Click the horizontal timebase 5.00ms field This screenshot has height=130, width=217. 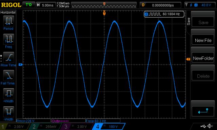pyautogui.click(x=45, y=5)
